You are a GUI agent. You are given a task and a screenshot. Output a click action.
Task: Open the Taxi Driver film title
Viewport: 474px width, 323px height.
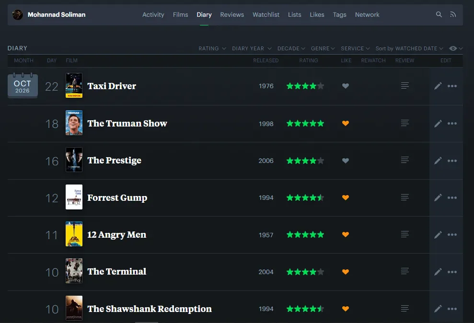tap(112, 86)
